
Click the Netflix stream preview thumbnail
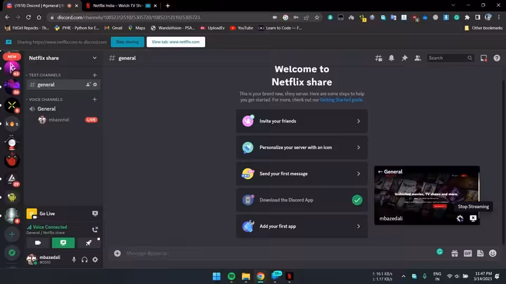[426, 195]
